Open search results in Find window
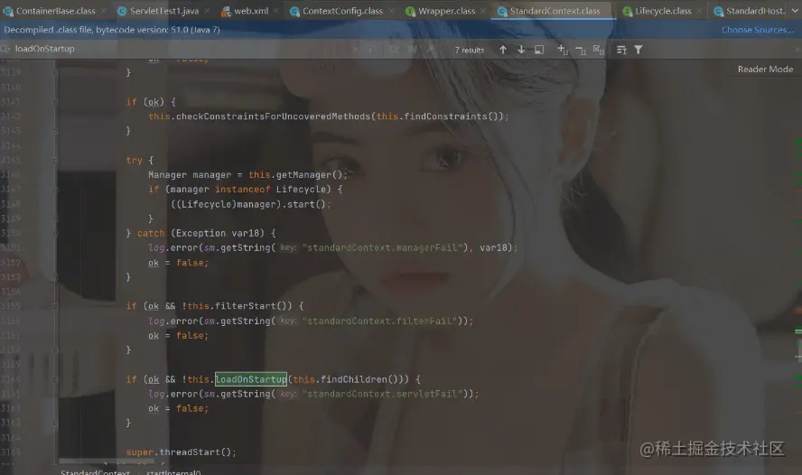802x475 pixels. pyautogui.click(x=539, y=50)
